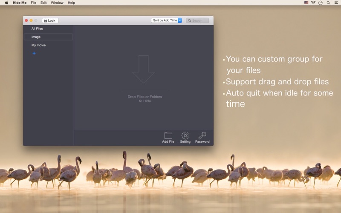Viewport: 341px width, 213px height.
Task: Click the Lock button in toolbar
Action: pyautogui.click(x=50, y=20)
